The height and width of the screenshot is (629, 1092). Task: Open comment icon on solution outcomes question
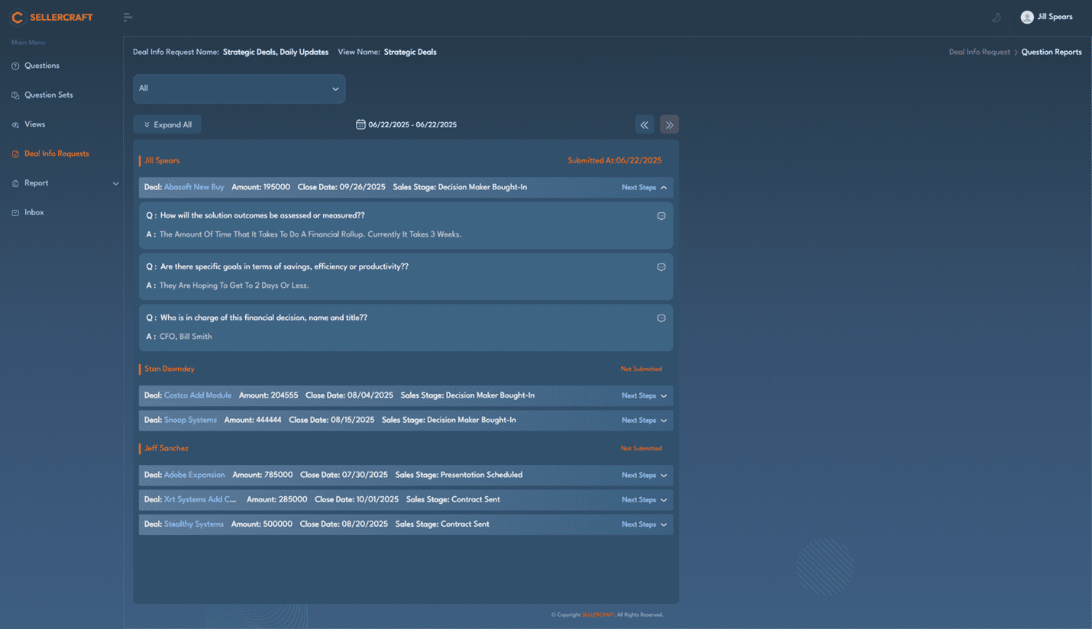661,216
